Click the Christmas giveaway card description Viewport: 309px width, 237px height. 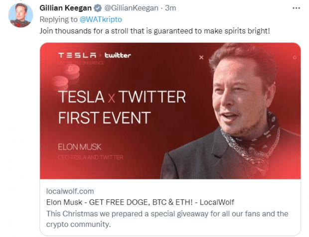pyautogui.click(x=167, y=219)
